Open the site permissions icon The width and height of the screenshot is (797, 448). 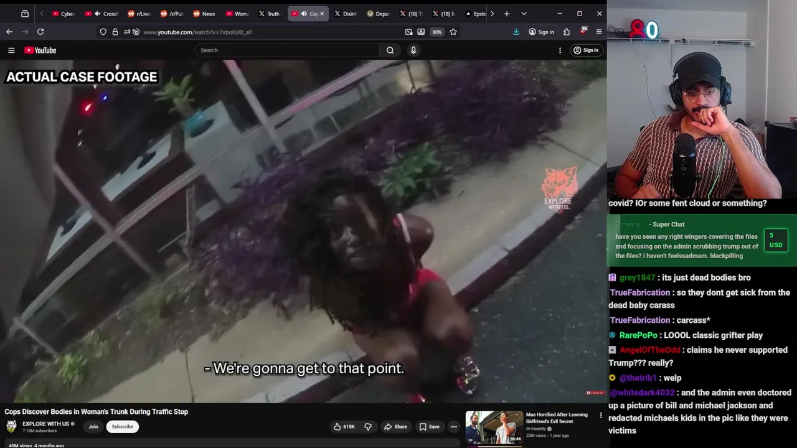(127, 32)
